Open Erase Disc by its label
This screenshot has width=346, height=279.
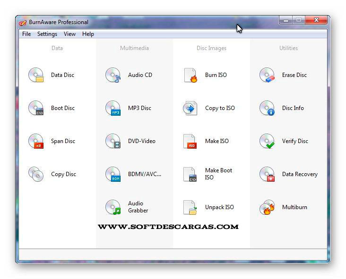(x=294, y=75)
